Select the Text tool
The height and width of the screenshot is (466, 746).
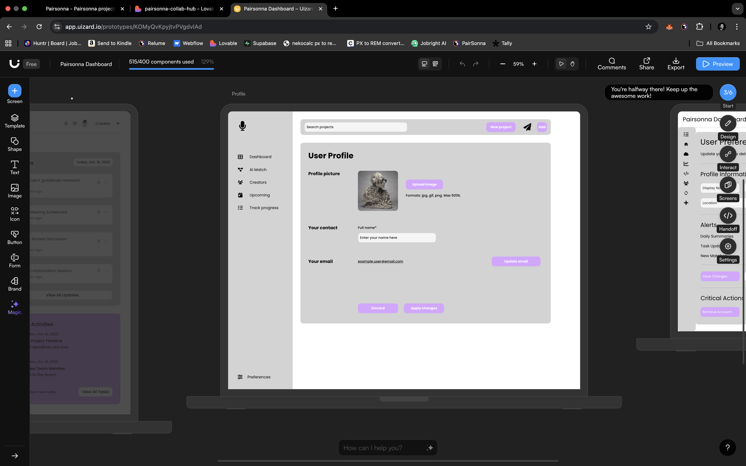tap(15, 167)
